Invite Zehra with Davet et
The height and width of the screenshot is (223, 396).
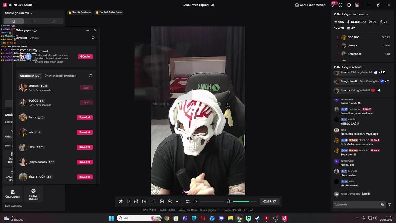(x=85, y=117)
